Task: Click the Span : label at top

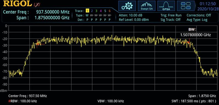Action: tap(22, 18)
